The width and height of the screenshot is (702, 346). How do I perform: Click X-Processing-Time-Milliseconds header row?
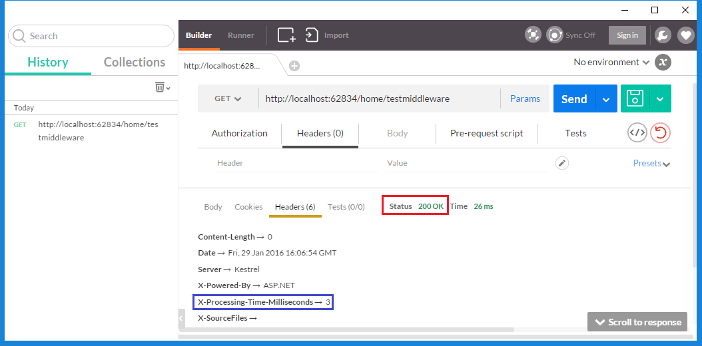[x=264, y=302]
